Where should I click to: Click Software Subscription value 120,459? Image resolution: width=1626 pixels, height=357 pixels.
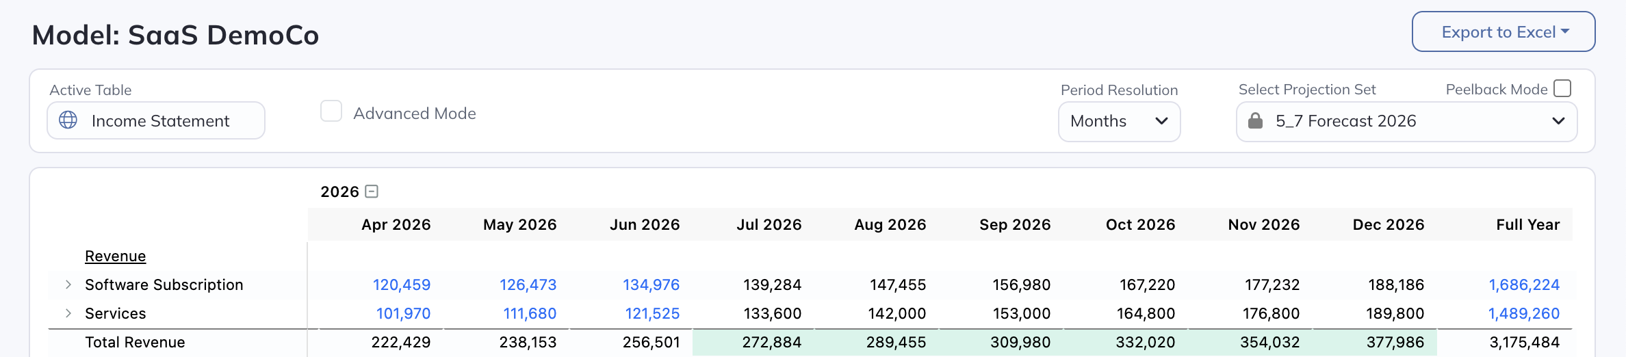coord(401,285)
